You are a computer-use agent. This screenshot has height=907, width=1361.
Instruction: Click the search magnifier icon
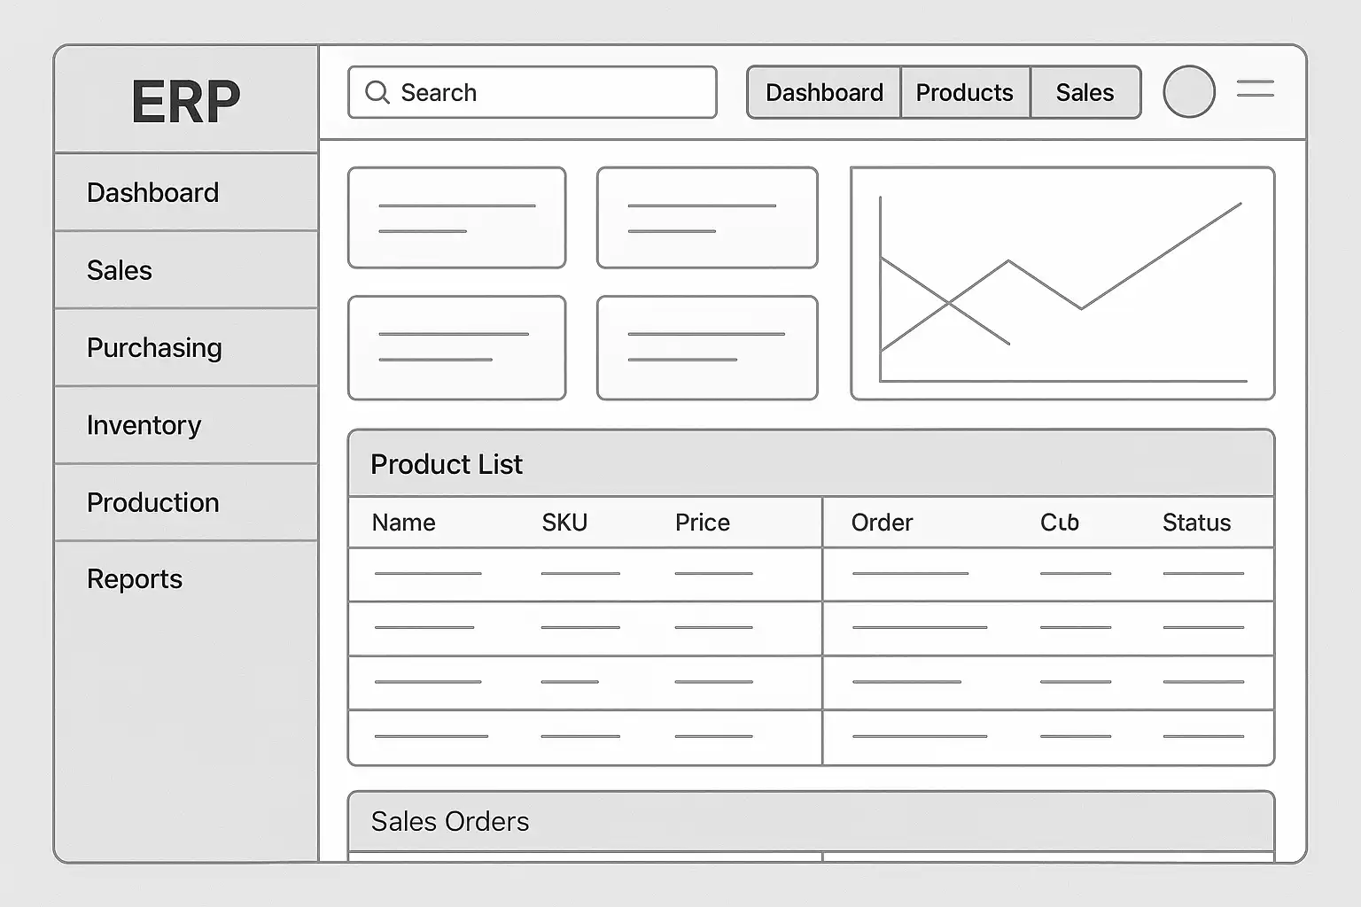point(377,92)
